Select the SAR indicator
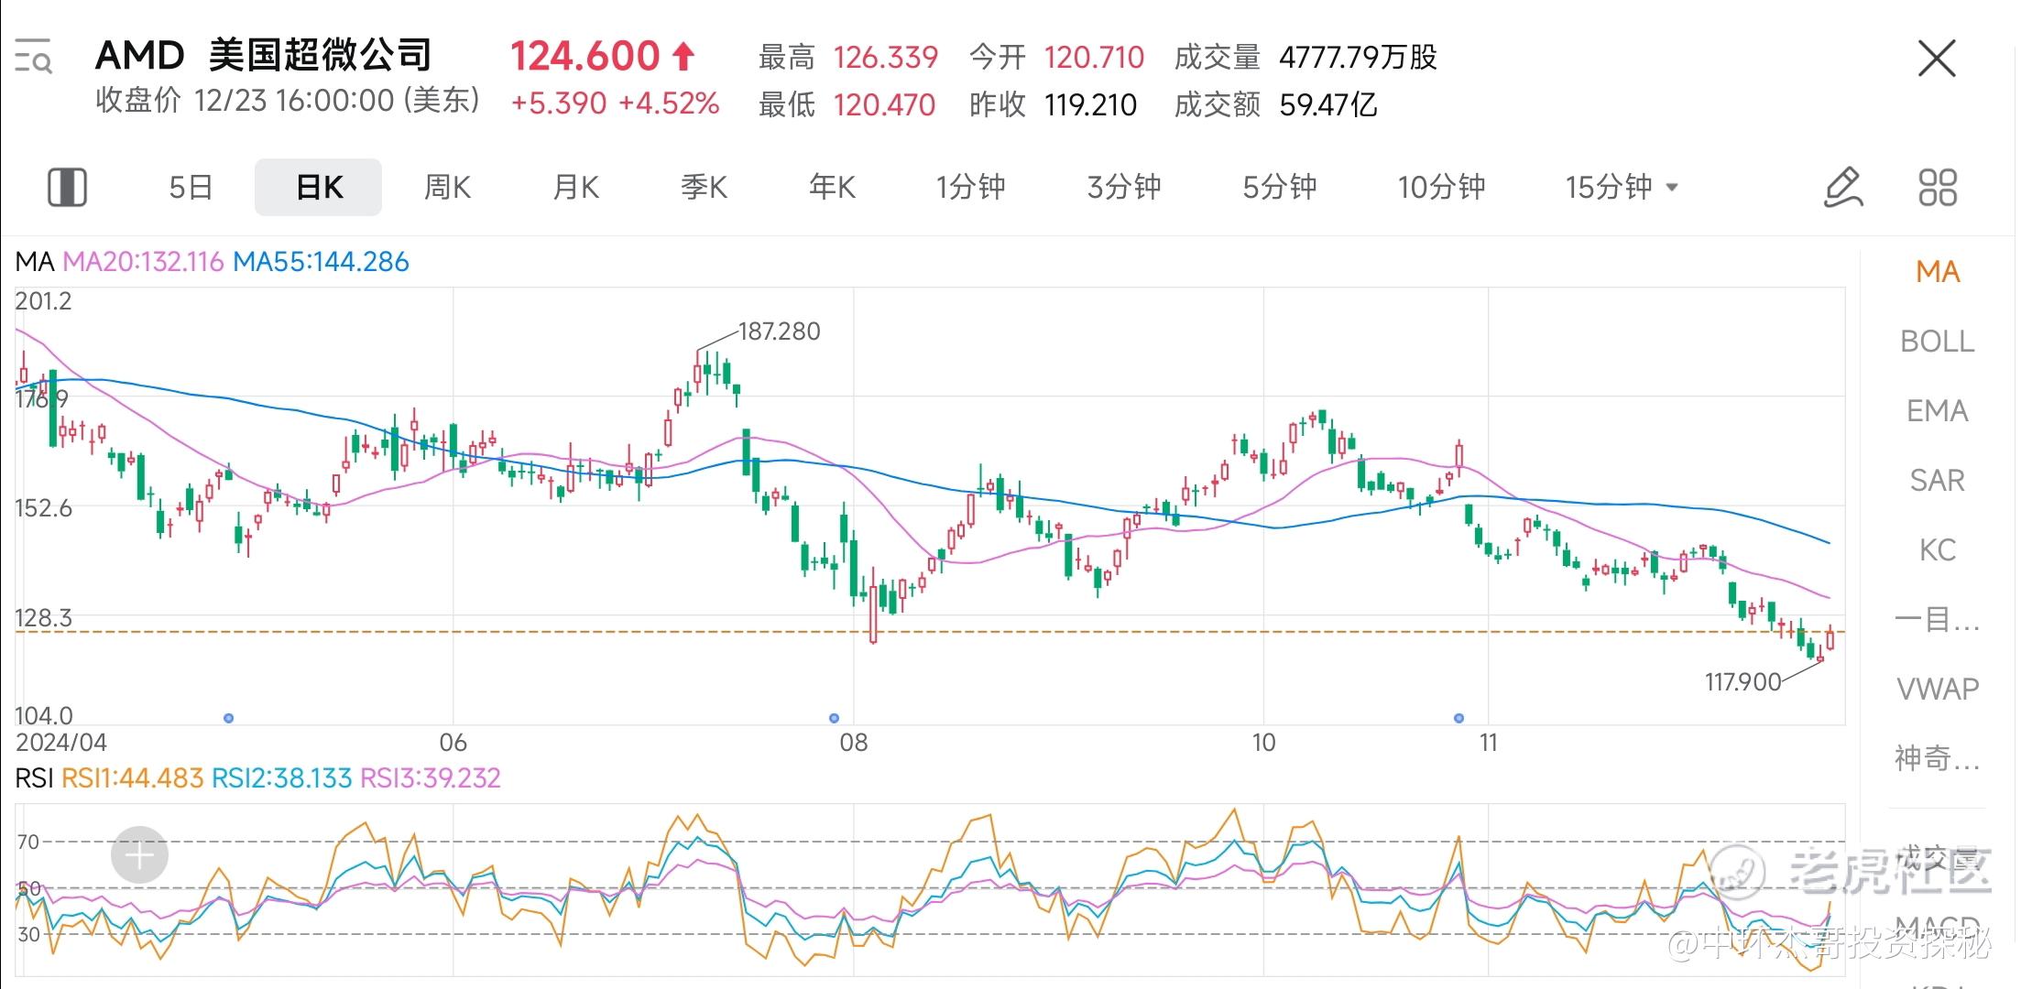Image resolution: width=2032 pixels, height=989 pixels. point(1938,481)
